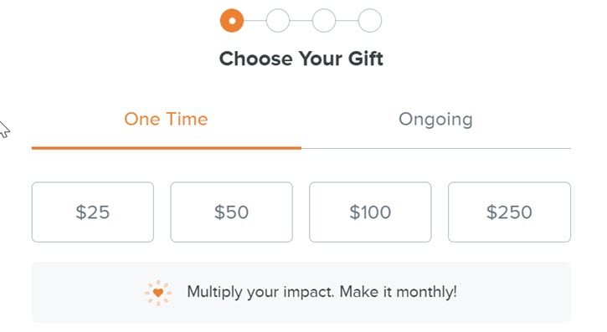Click the Choose Your Gift heading

point(301,59)
